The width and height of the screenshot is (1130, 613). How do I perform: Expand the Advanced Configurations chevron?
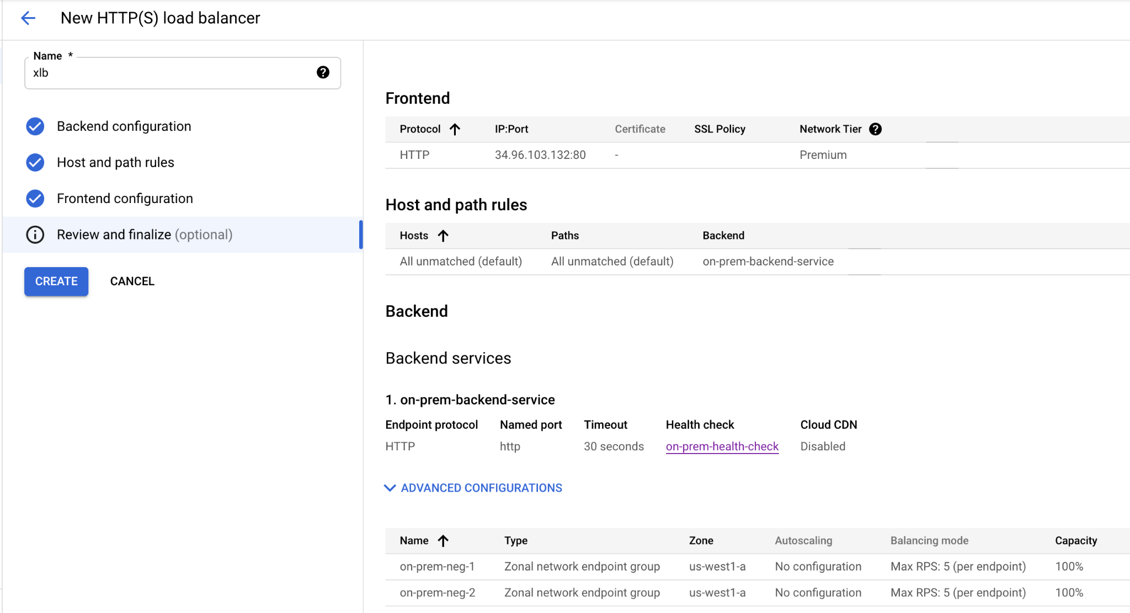pos(390,488)
